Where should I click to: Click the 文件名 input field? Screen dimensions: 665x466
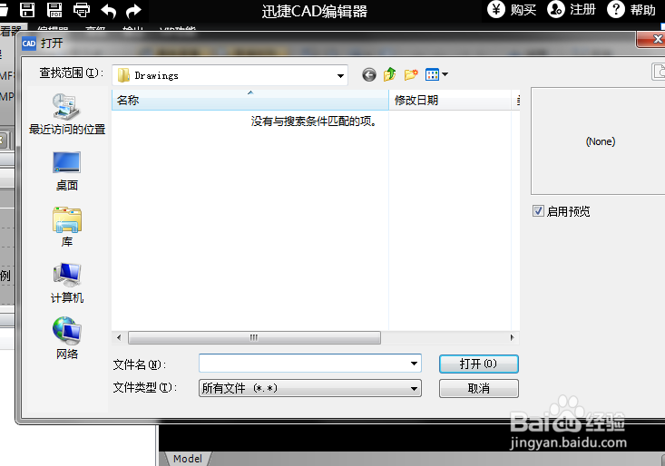click(310, 364)
